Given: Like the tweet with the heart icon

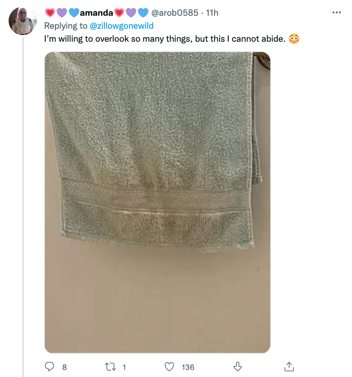Looking at the screenshot, I should [x=169, y=367].
